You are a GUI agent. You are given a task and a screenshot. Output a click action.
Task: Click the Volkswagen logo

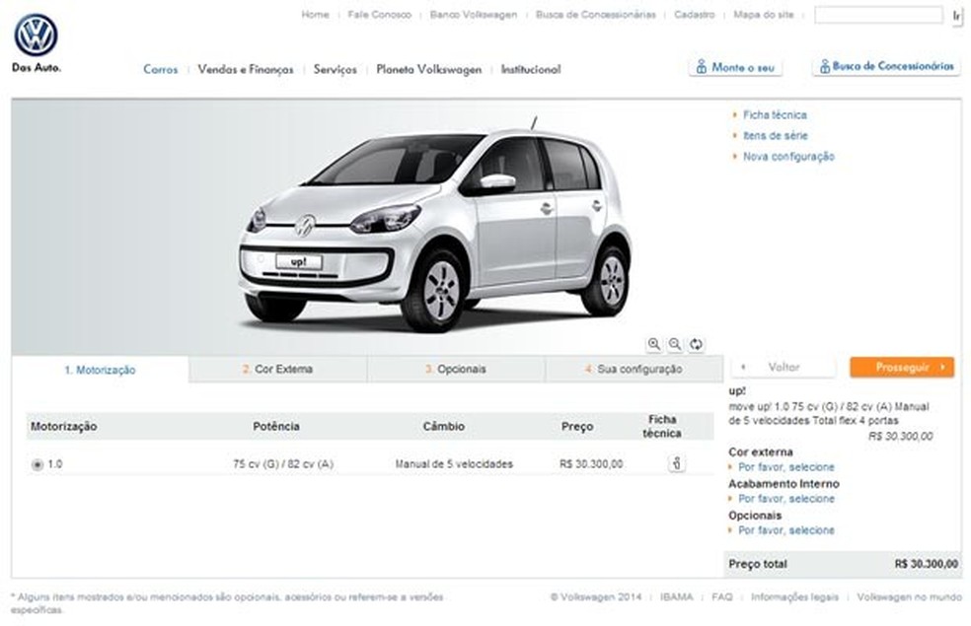36,35
